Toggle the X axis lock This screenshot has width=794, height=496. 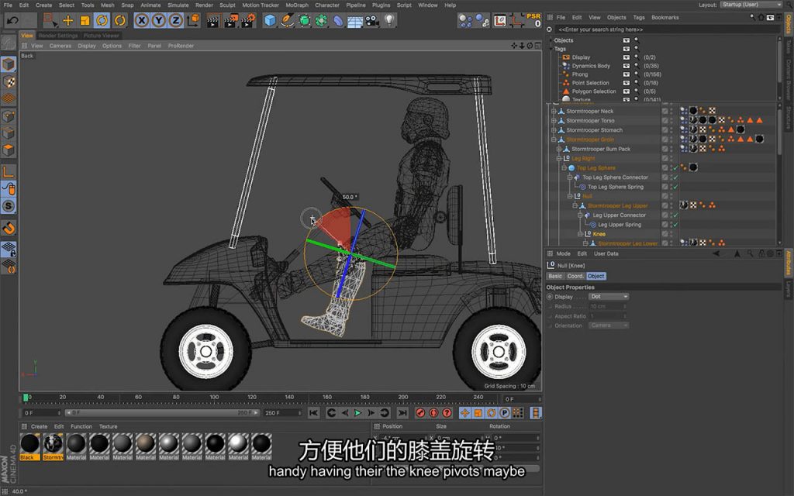pos(142,21)
